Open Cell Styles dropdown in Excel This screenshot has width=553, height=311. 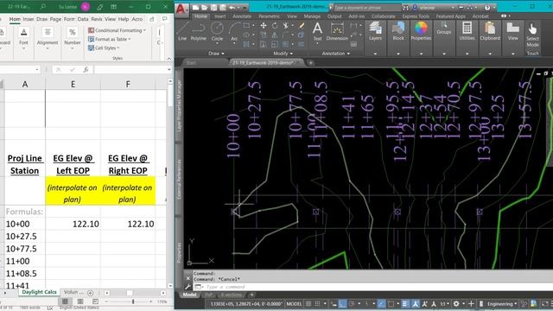click(x=104, y=48)
